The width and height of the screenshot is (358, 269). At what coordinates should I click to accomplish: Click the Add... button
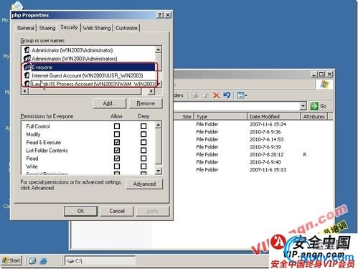point(109,103)
